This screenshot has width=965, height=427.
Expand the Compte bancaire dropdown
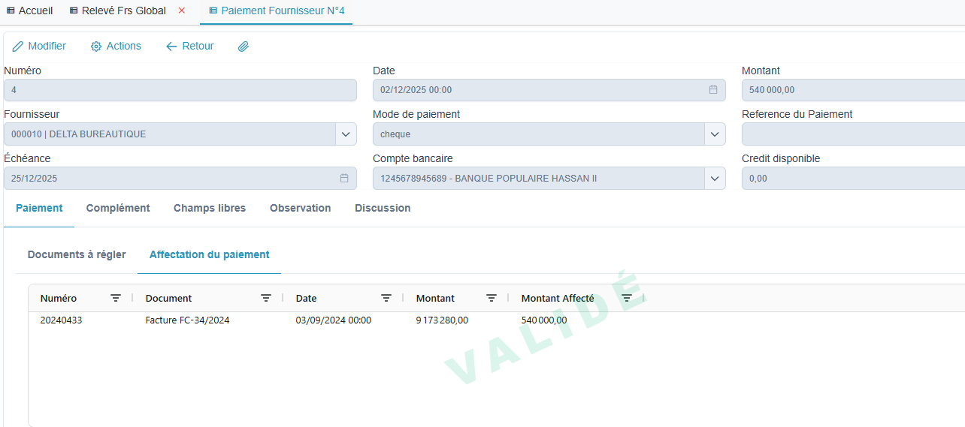[x=715, y=179]
